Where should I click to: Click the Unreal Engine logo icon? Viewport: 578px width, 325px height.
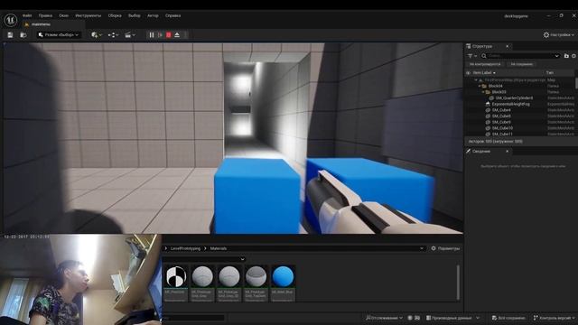[10, 20]
